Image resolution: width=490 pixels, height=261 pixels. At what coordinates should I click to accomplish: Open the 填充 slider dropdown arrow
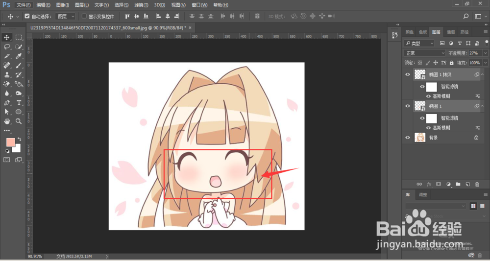pos(485,63)
